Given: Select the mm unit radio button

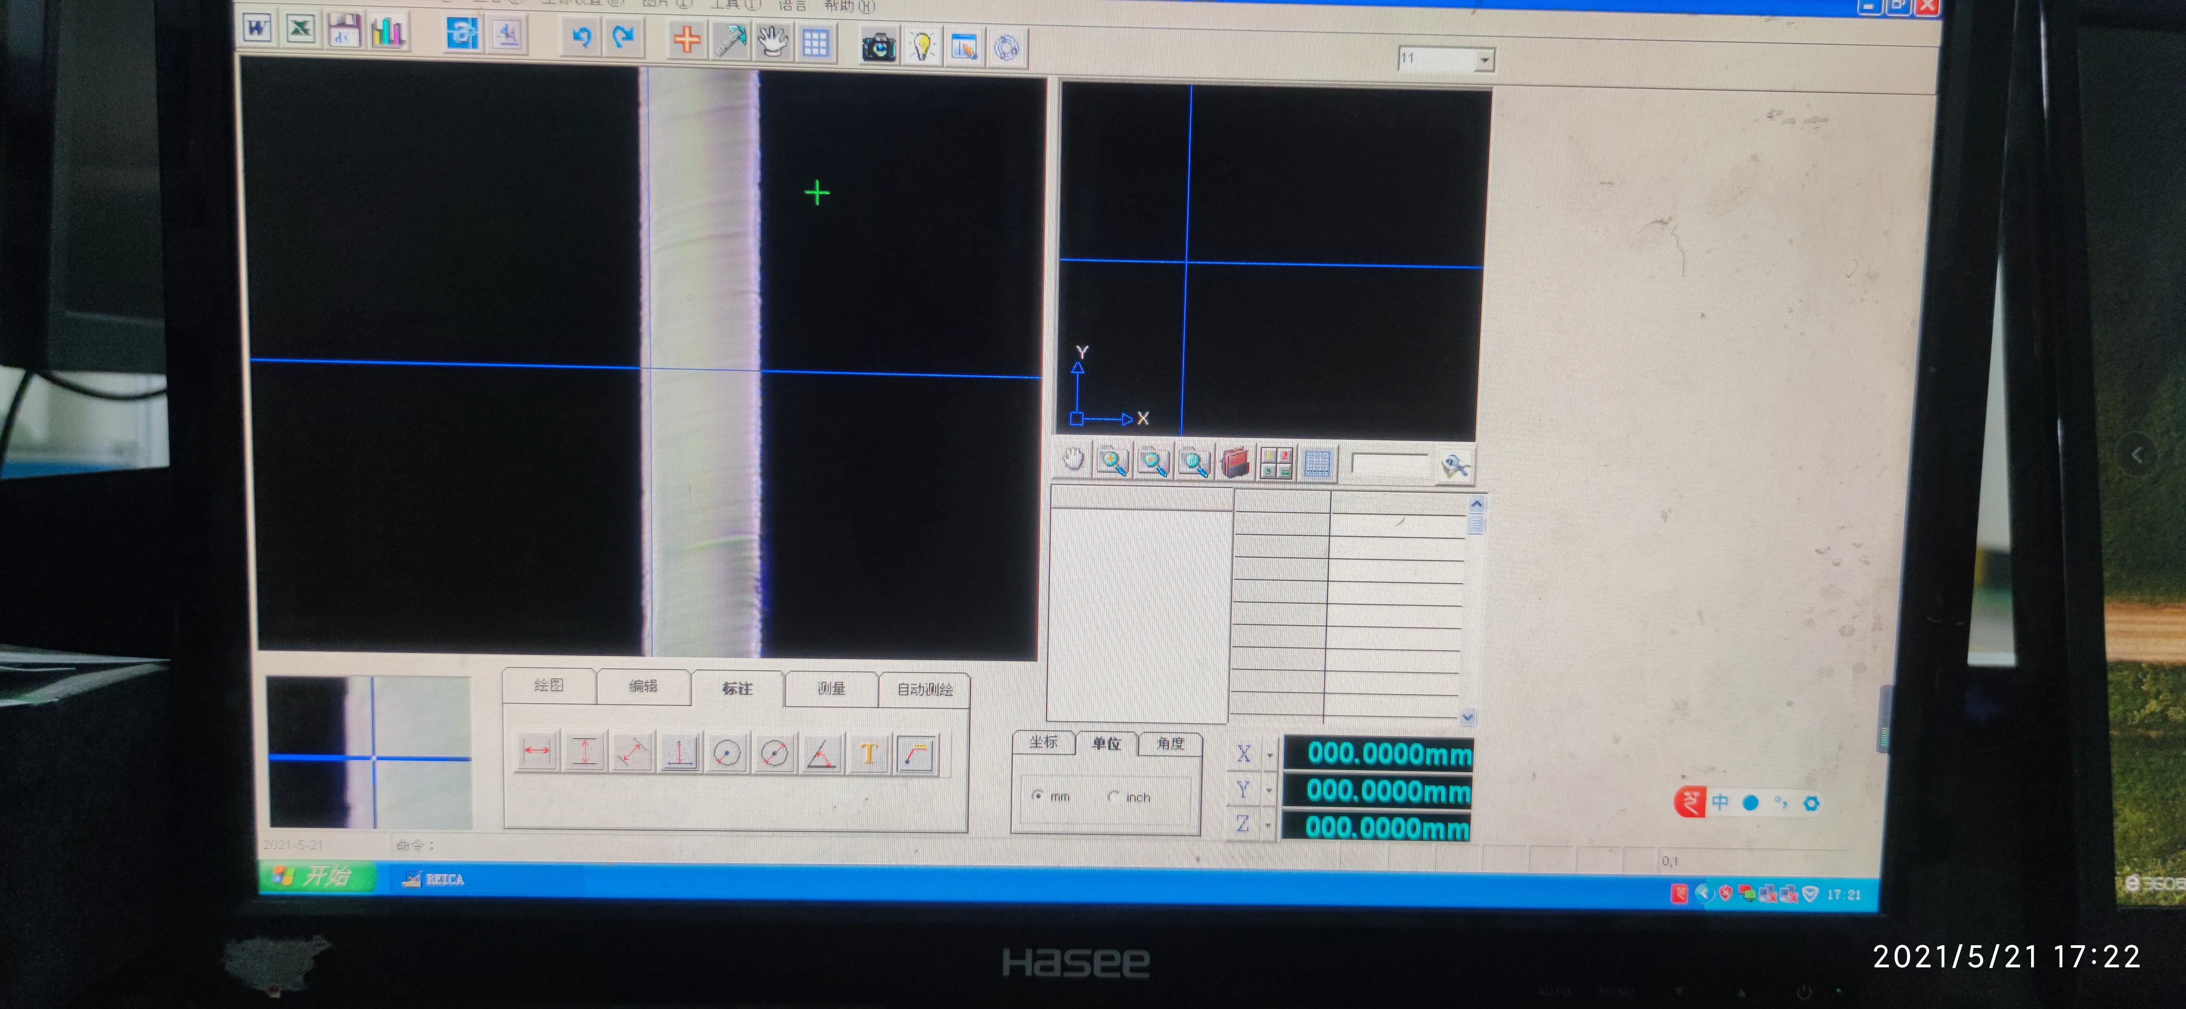Looking at the screenshot, I should click(x=1038, y=795).
